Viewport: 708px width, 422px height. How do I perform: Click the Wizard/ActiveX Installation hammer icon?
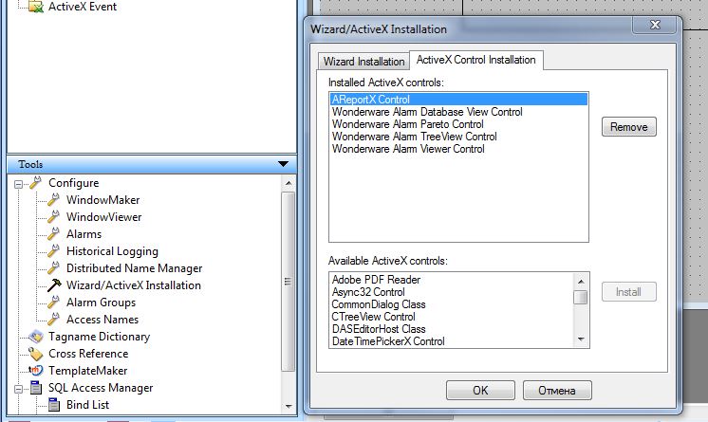[54, 285]
